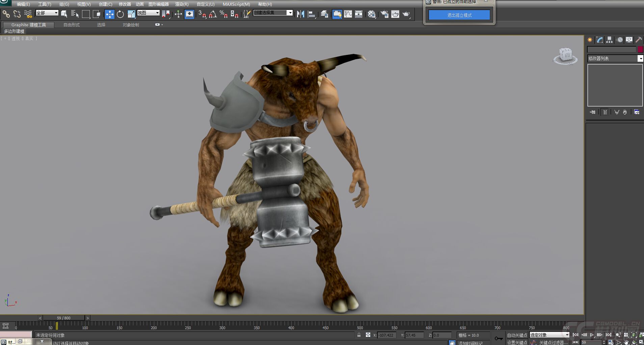Open Render Setup teapot icon
Viewport: 644px width, 345px height.
point(384,14)
